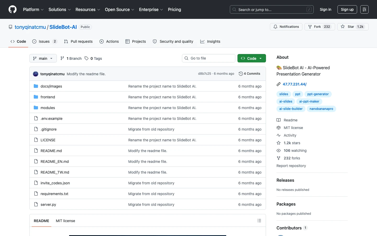Open the commit history clock icon
377x236 pixels.
pos(241,74)
